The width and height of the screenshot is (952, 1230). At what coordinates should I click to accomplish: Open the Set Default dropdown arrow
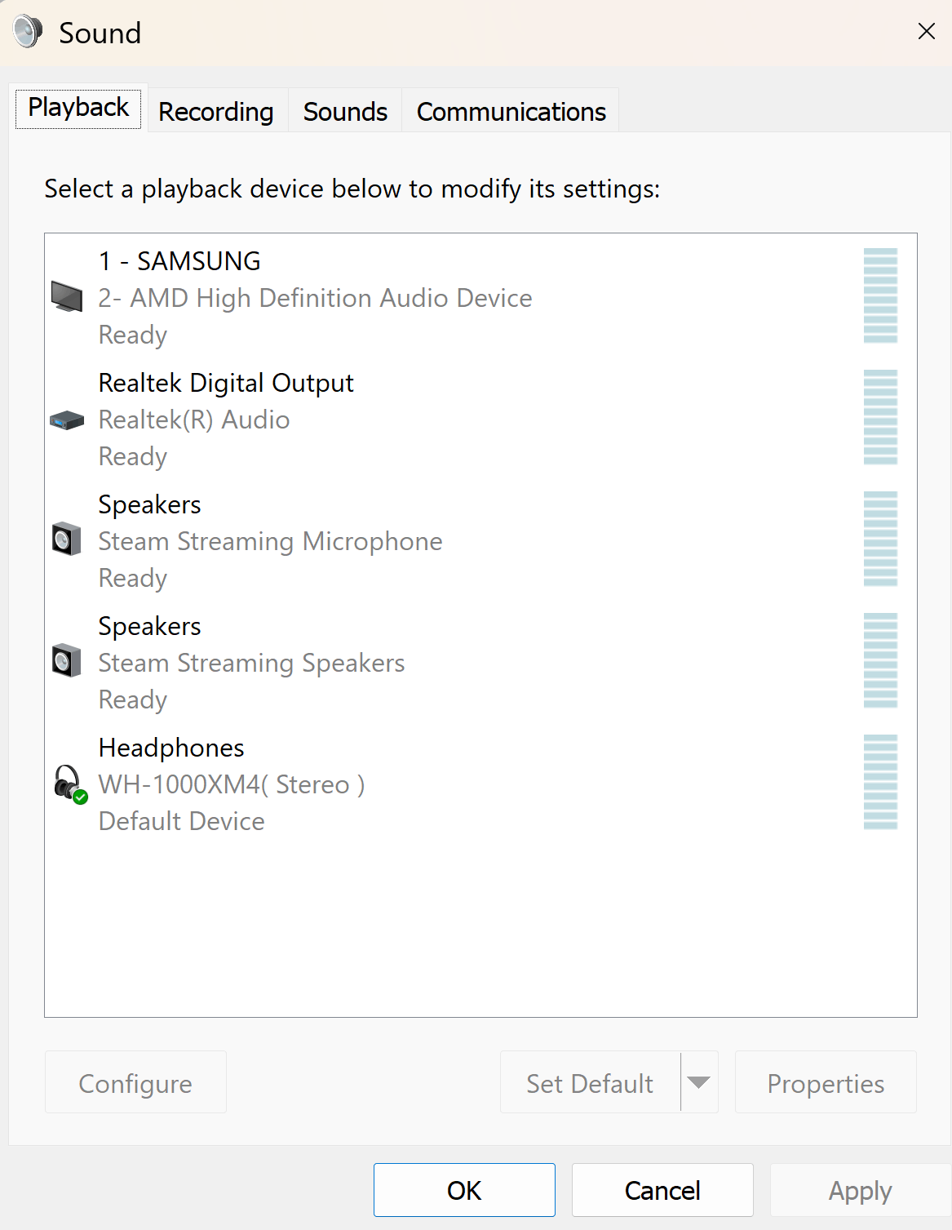tap(698, 1082)
